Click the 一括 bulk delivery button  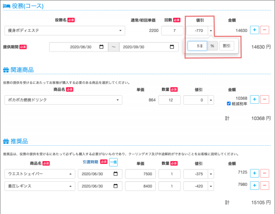[x=114, y=162]
